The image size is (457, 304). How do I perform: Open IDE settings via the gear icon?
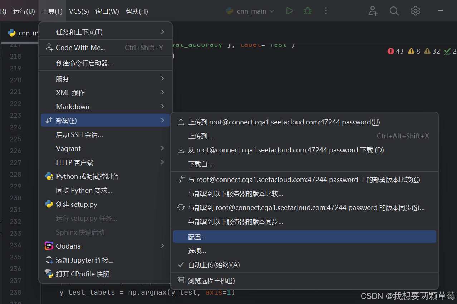[415, 11]
